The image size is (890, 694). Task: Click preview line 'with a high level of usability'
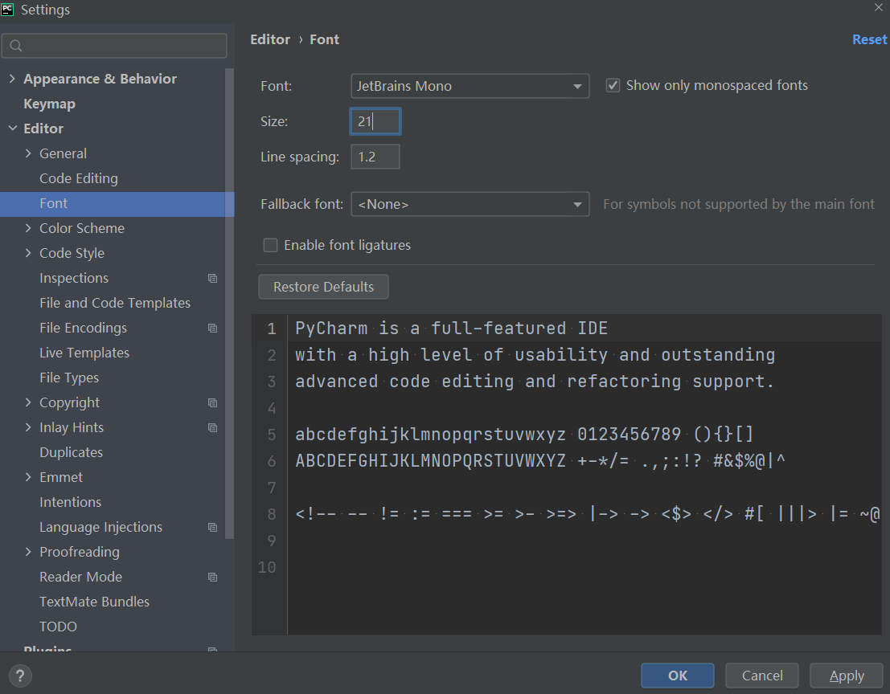535,355
